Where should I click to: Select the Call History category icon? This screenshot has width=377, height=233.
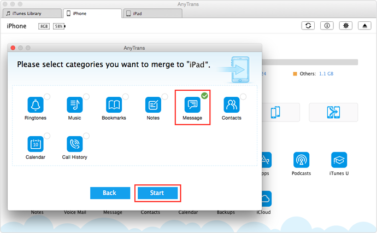click(x=75, y=144)
